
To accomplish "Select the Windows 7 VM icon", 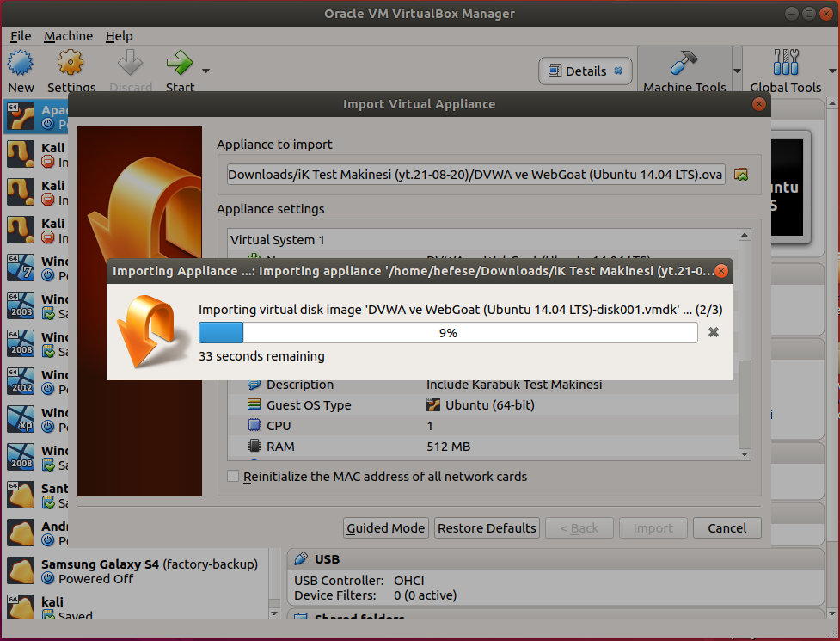I will pyautogui.click(x=21, y=268).
